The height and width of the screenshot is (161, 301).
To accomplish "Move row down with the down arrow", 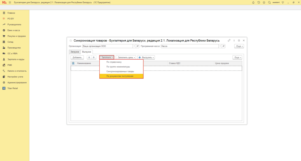I will 94,57.
